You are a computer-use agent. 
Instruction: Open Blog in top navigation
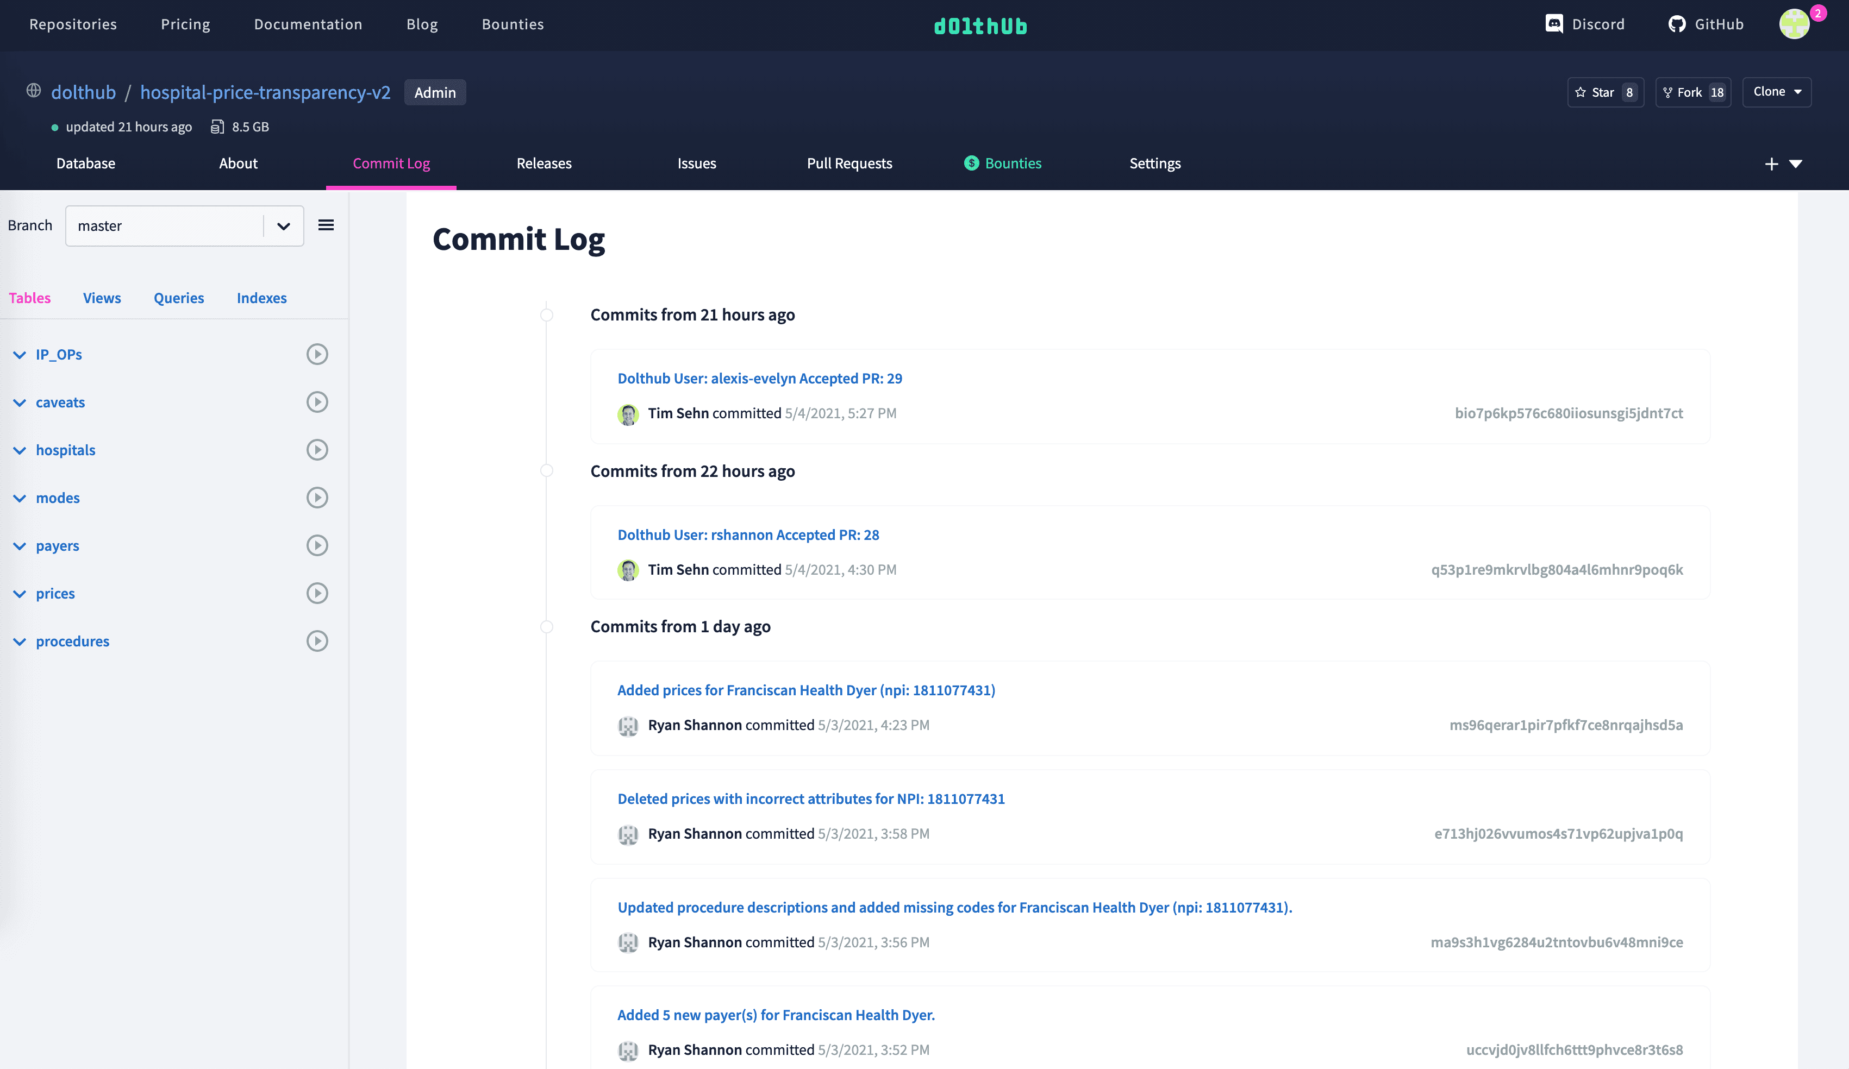[x=422, y=24]
